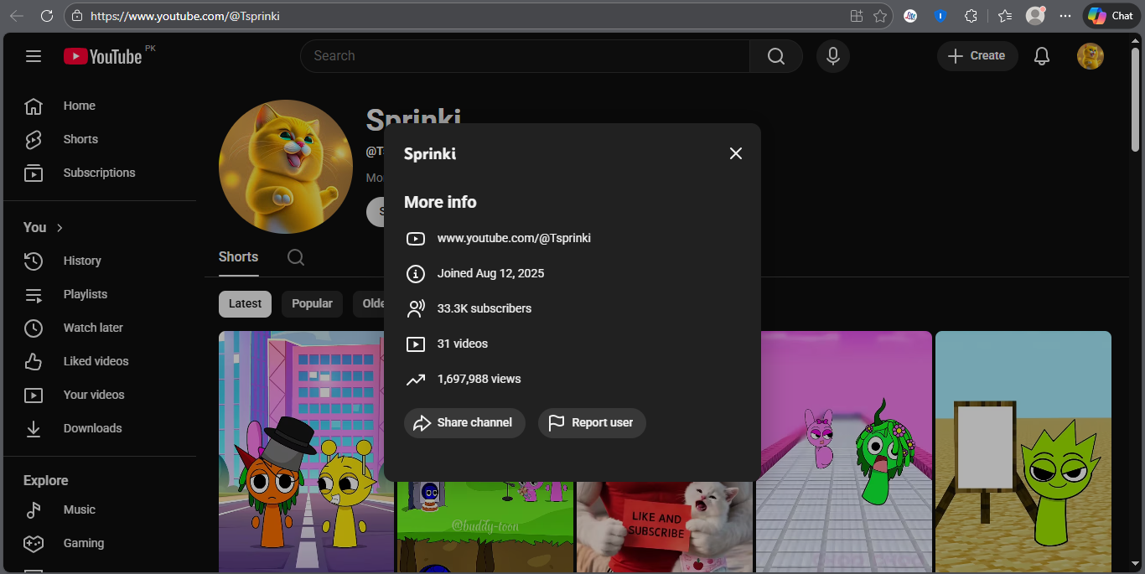Open the Watch later list
Viewport: 1145px width, 574px height.
(92, 328)
